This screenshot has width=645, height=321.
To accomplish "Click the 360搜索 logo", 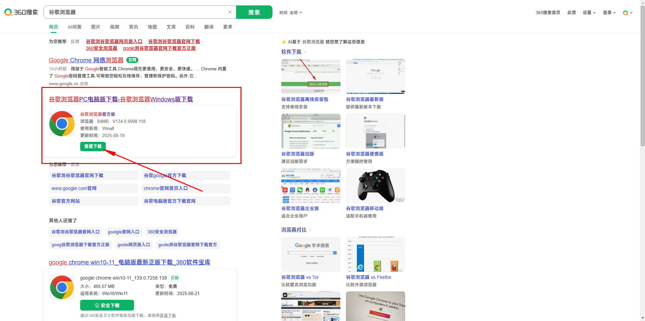I will pos(21,12).
